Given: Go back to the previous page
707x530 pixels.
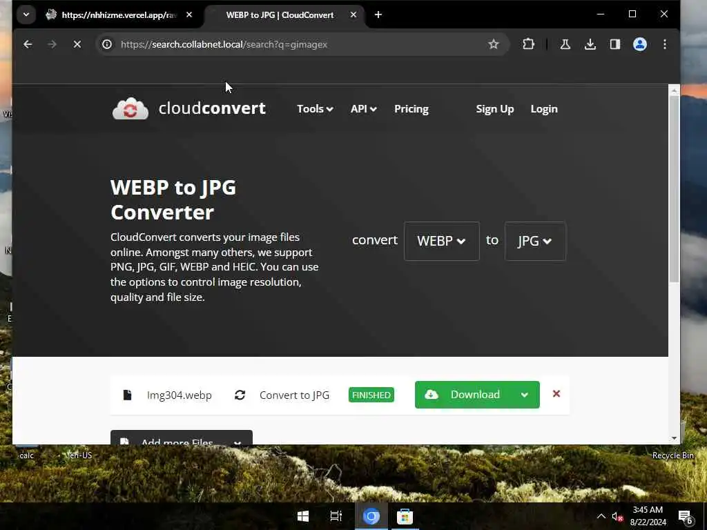Looking at the screenshot, I should click(28, 44).
